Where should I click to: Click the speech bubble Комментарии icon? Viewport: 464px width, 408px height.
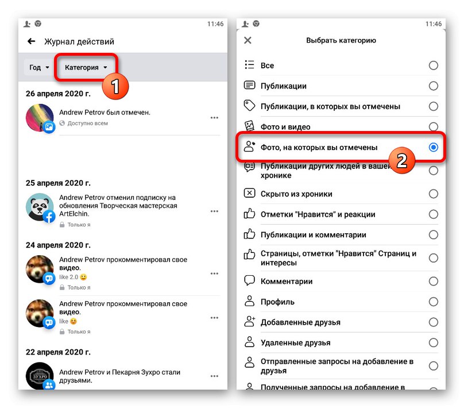[249, 280]
